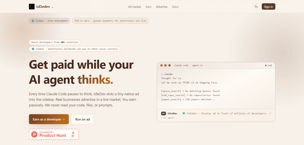304x145 pixels.
Task: Click the 65% to devs announcement pill
Action: point(110,21)
